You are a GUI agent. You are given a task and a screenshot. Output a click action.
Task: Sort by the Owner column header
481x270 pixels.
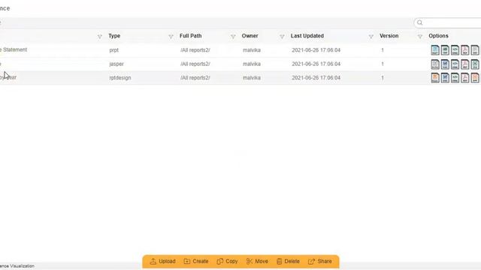click(x=250, y=36)
